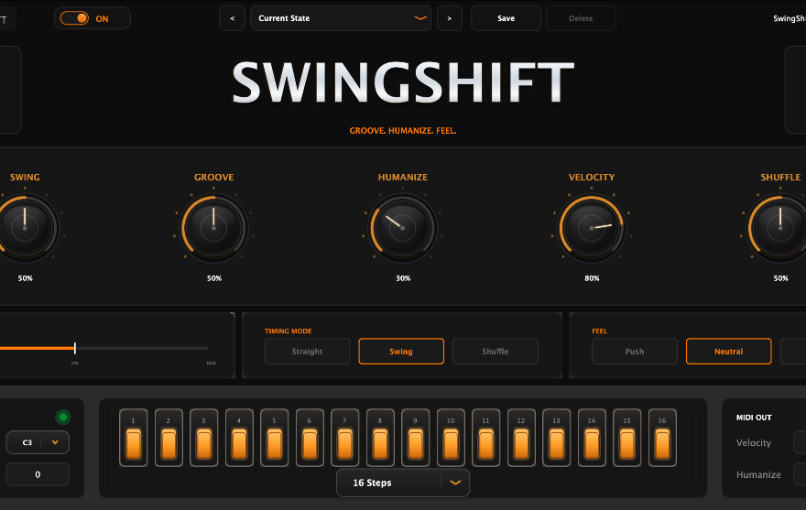806x510 pixels.
Task: Click the MIDI OUT Humanize label
Action: pyautogui.click(x=758, y=474)
